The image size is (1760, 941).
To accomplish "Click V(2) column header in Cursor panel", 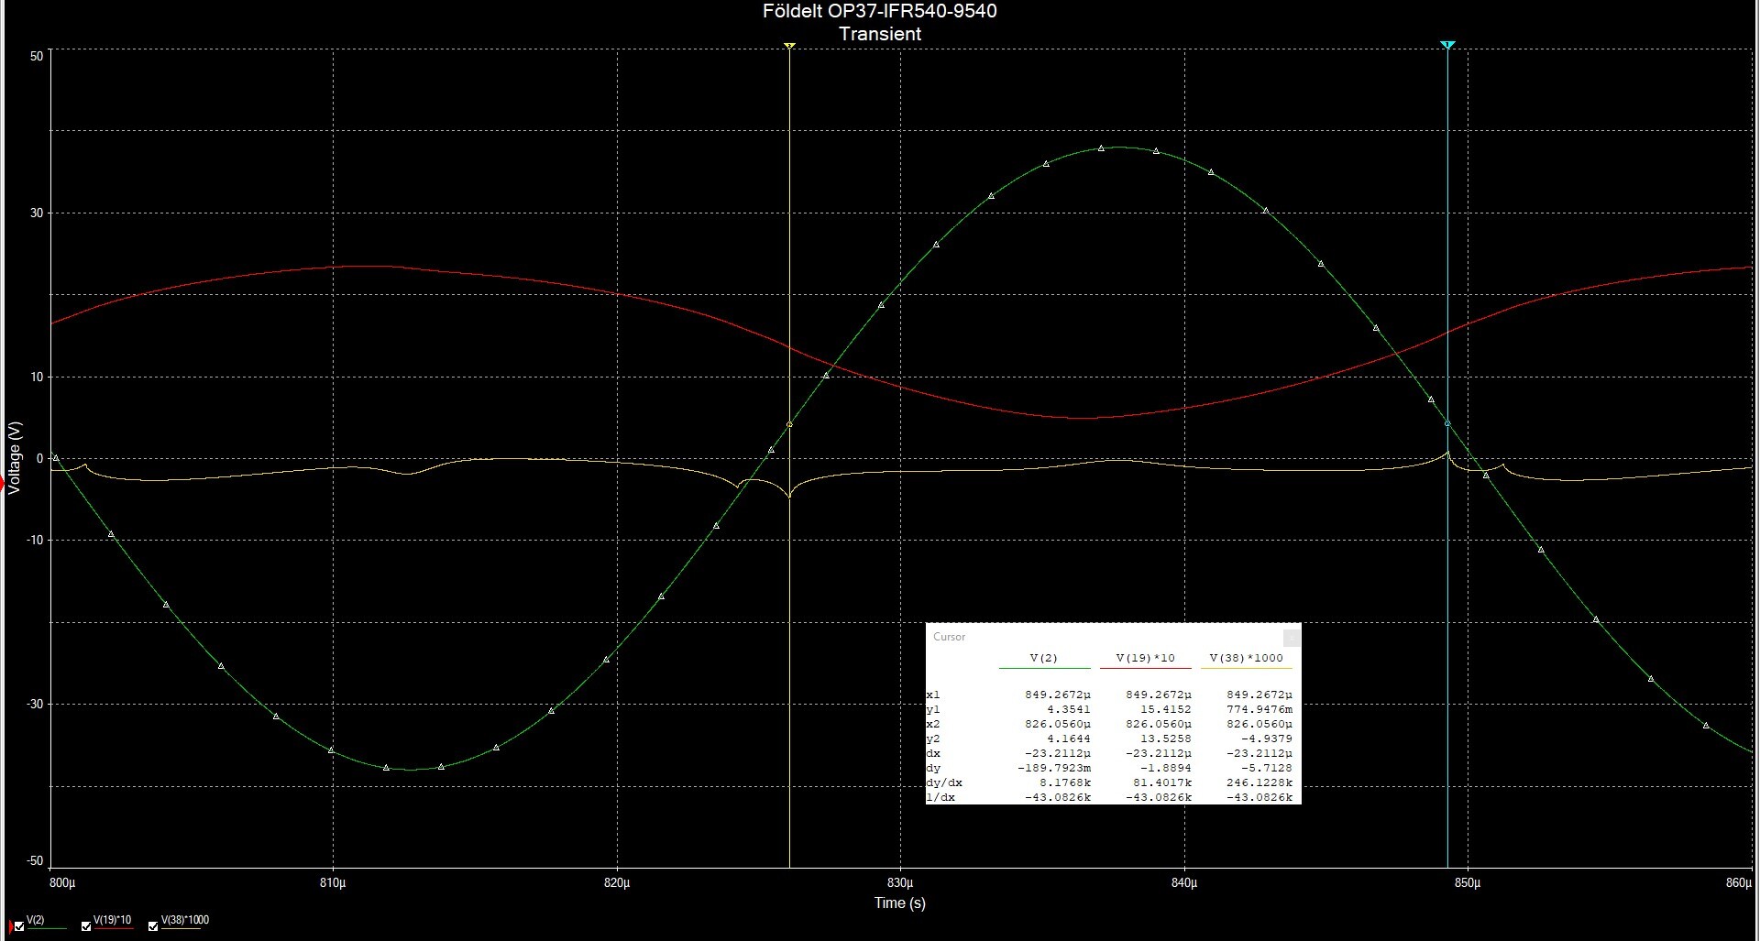I will (1044, 658).
